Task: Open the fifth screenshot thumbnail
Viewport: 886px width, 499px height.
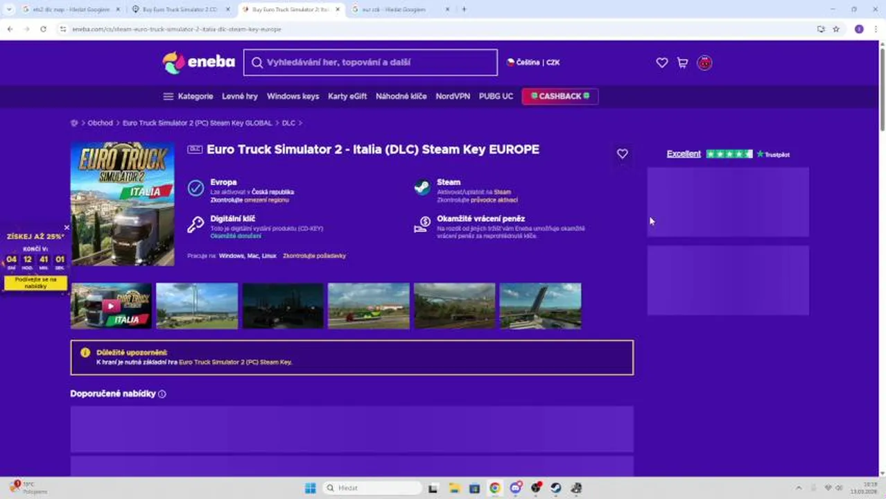Action: coord(455,306)
